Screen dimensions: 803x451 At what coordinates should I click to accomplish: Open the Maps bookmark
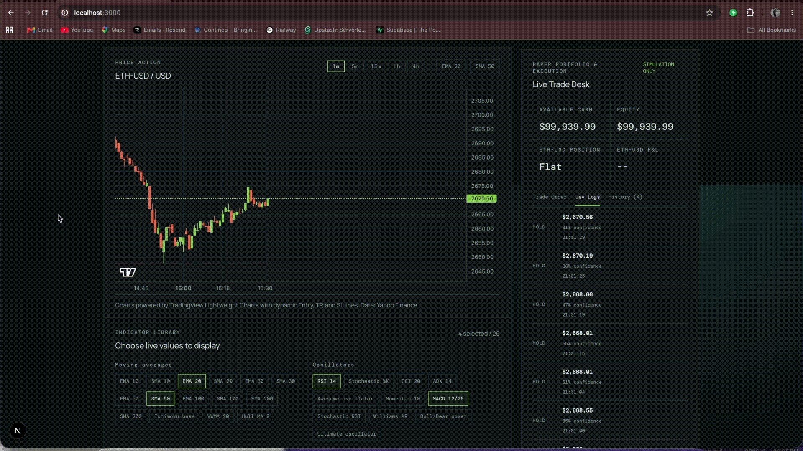(114, 30)
